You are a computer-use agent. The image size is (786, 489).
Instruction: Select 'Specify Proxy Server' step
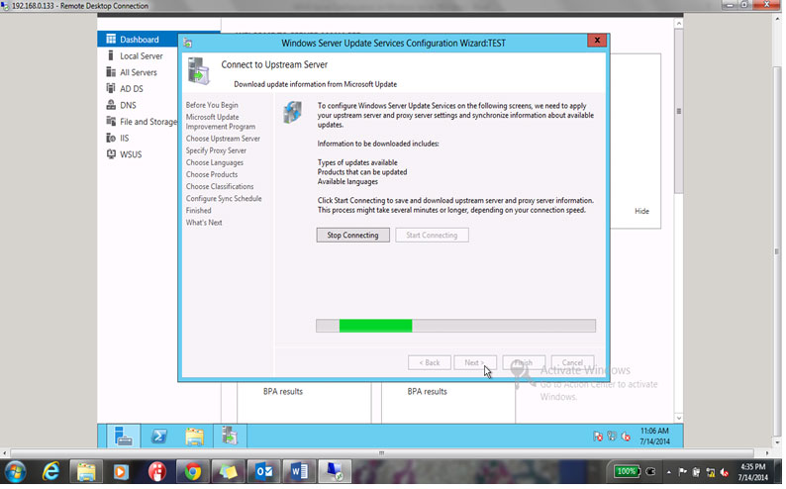tap(216, 150)
